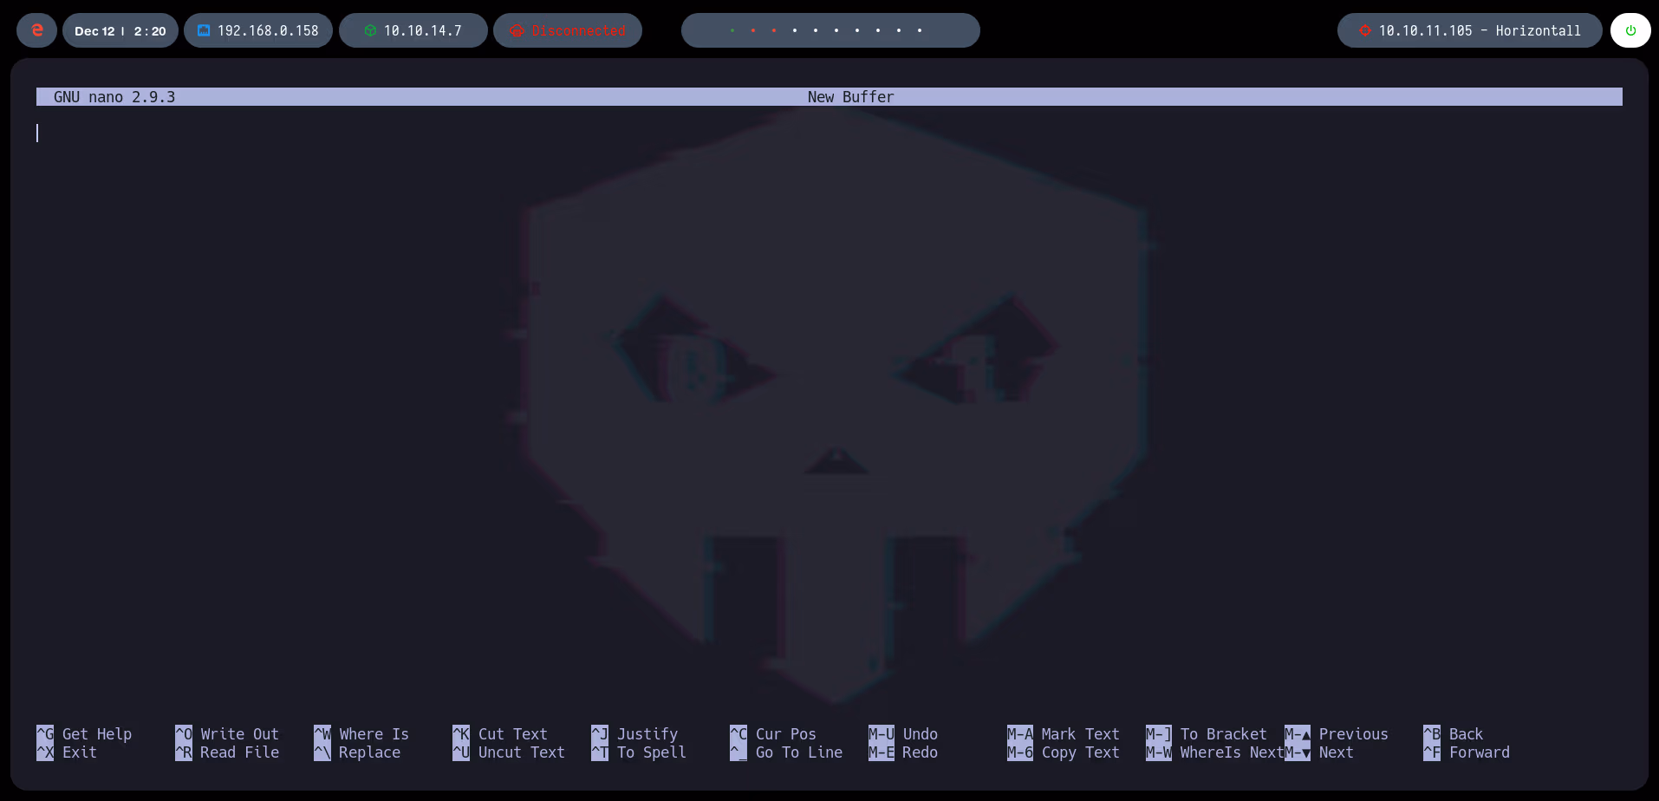Select the New Buffer title bar

point(849,96)
